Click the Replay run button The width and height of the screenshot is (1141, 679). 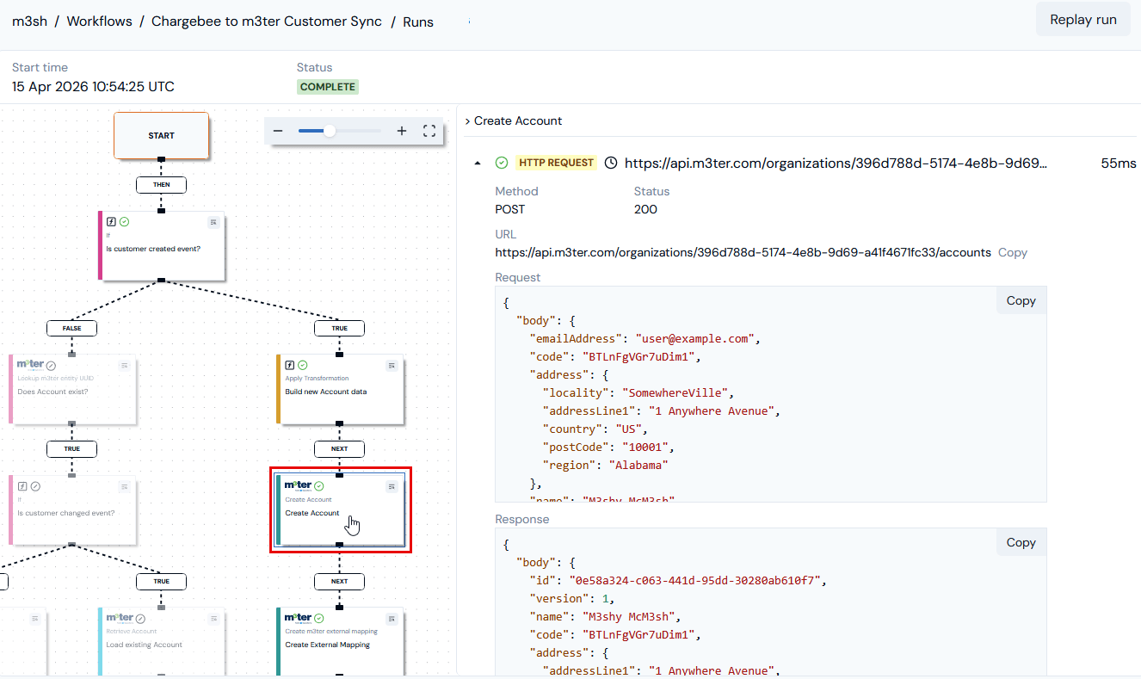(1083, 20)
